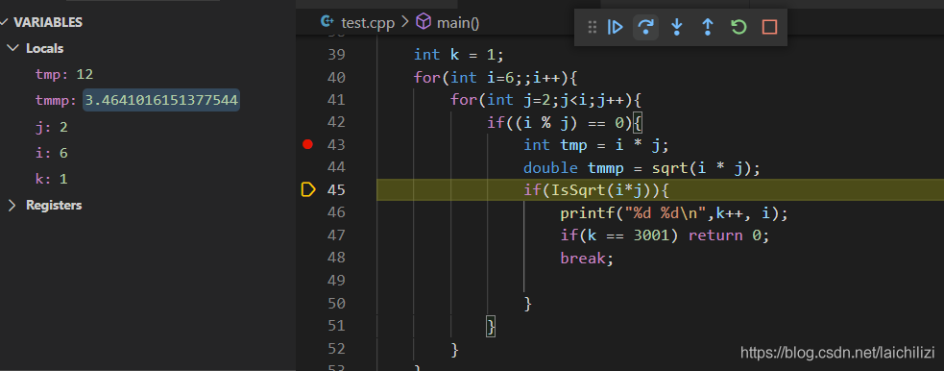Screen dimensions: 944x371
Task: Click the current execution arrow at line 45
Action: [307, 190]
